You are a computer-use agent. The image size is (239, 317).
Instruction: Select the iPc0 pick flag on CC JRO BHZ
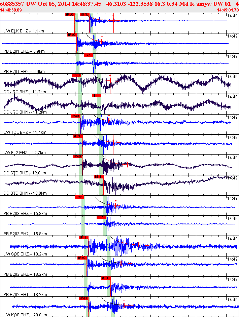point(76,75)
